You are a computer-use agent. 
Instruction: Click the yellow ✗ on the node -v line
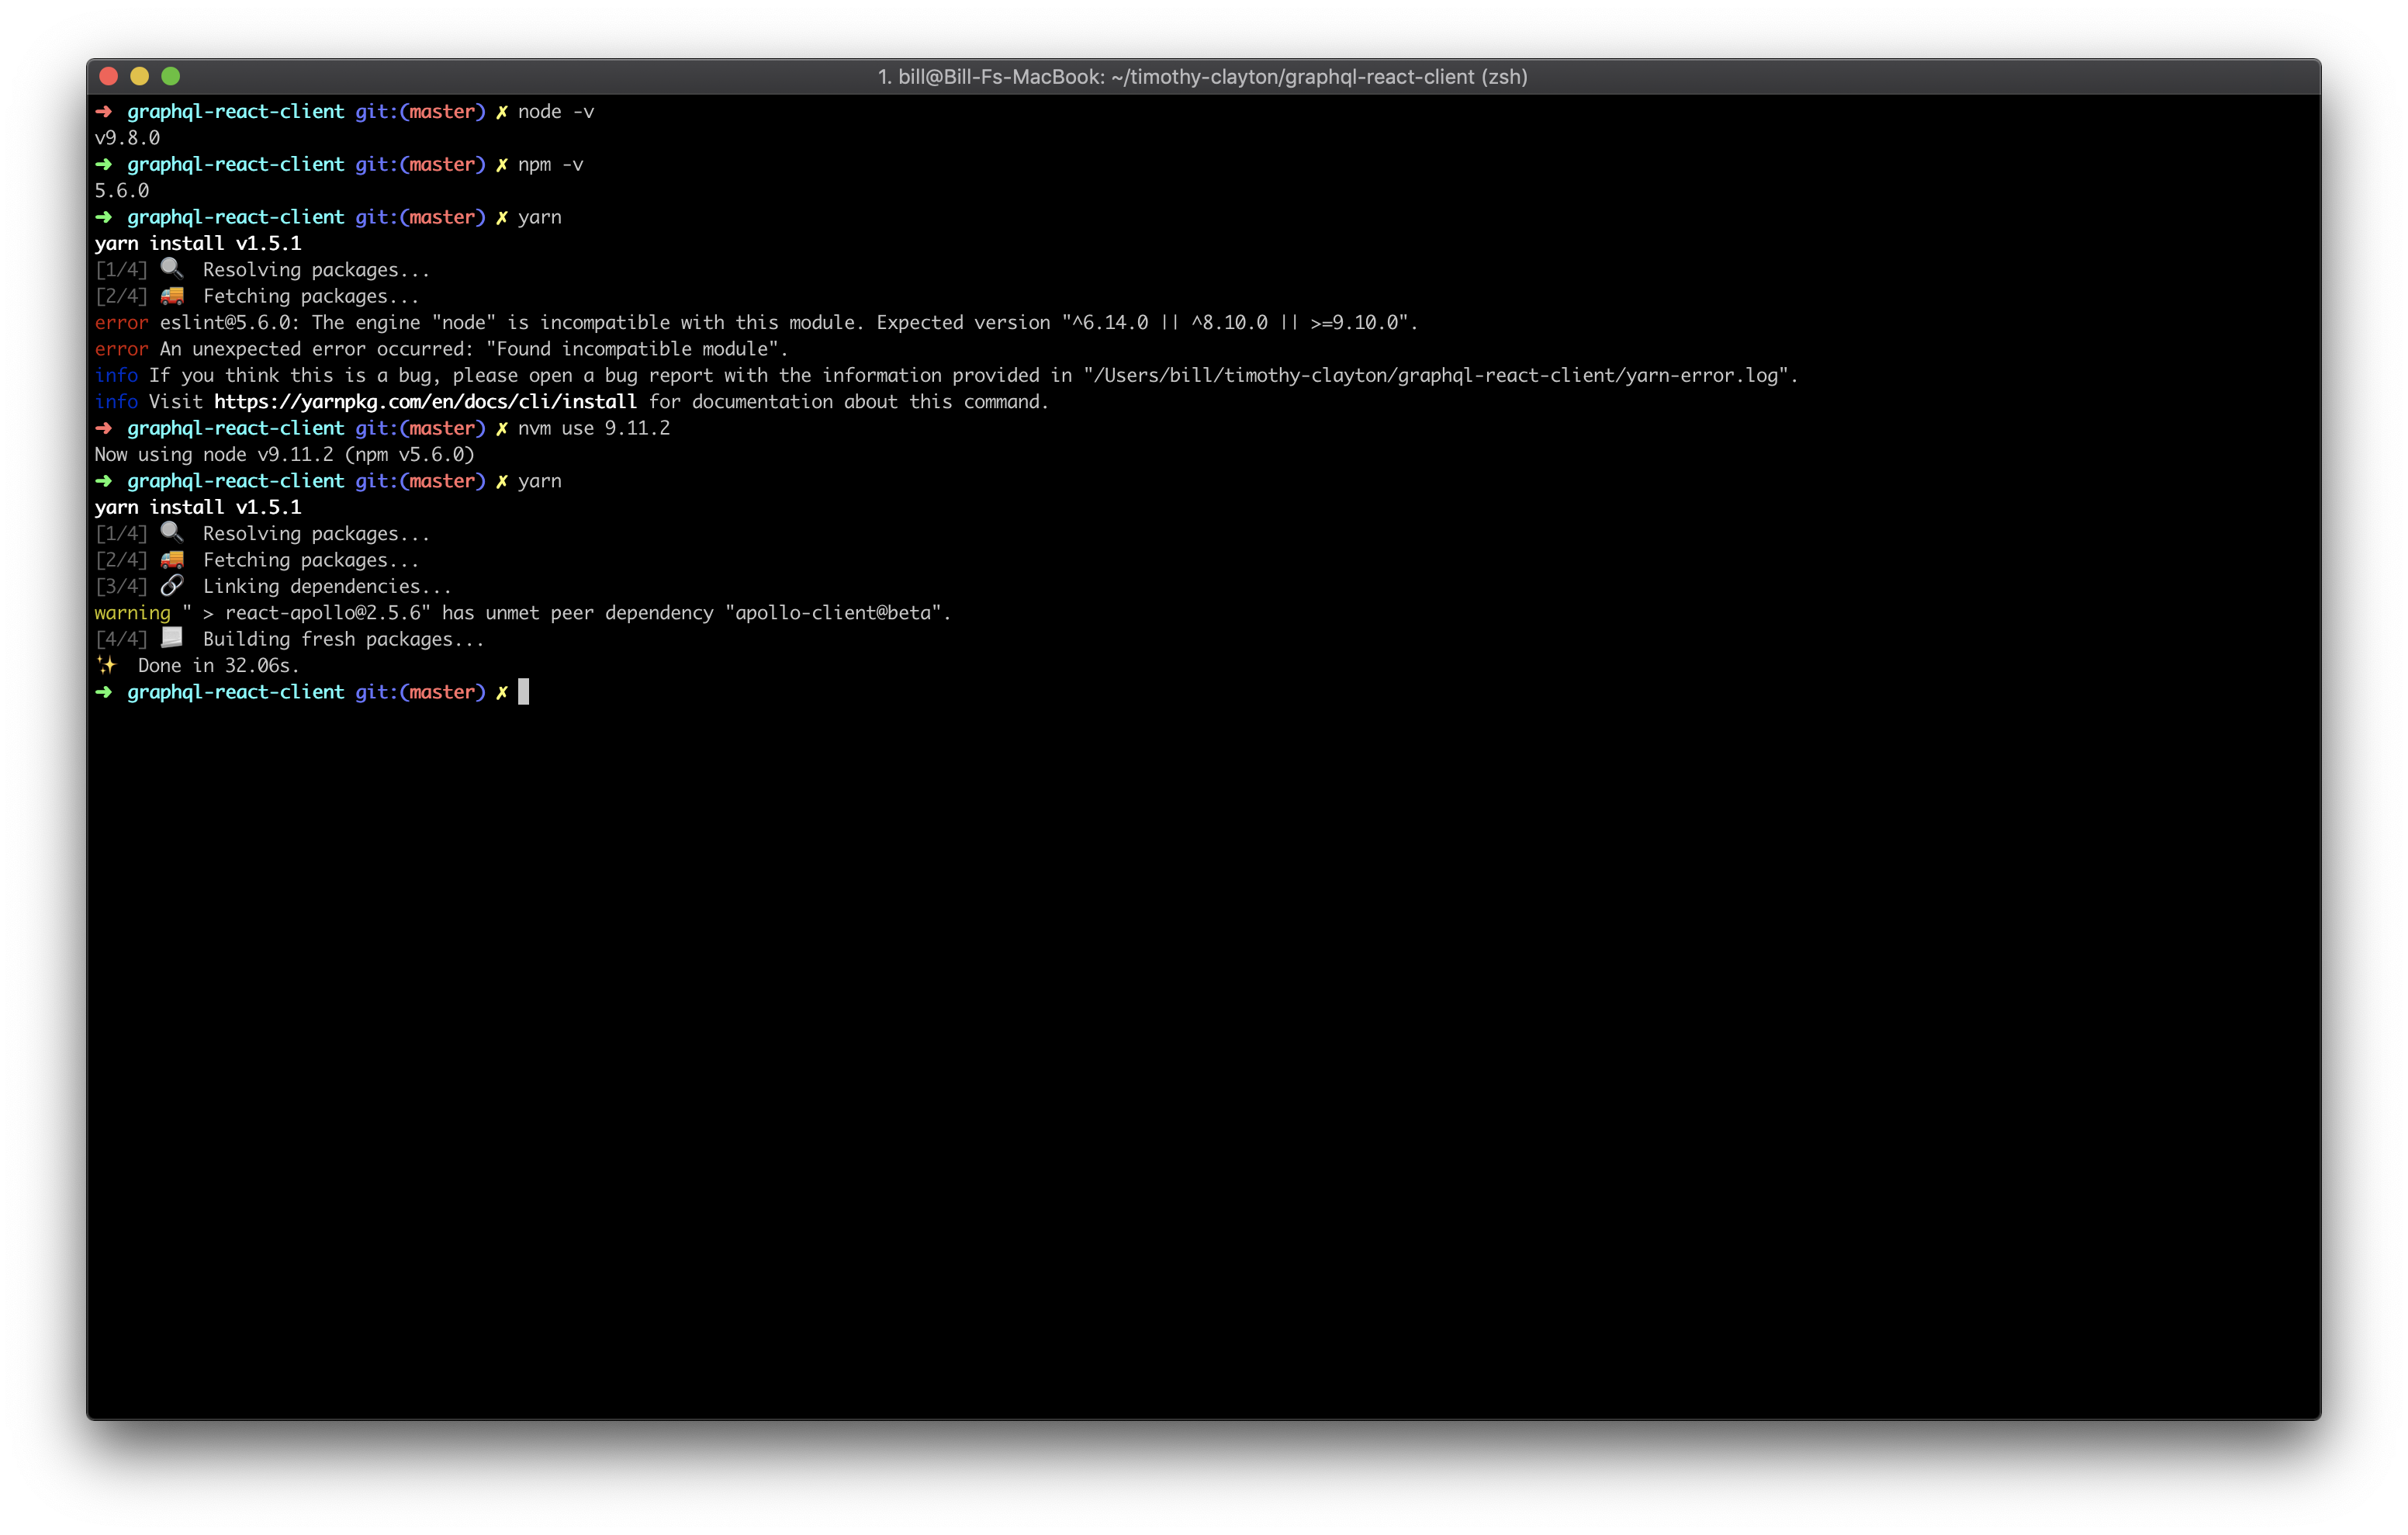tap(502, 112)
